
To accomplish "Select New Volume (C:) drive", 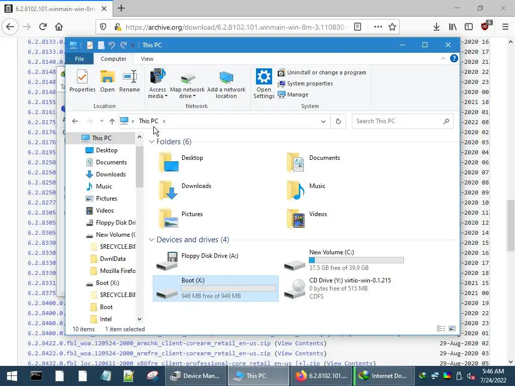I will (344, 260).
